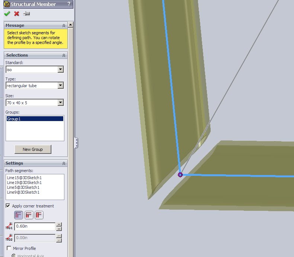This screenshot has width=294, height=257.
Task: Enable the Mirror Profile checkbox
Action: pyautogui.click(x=9, y=248)
